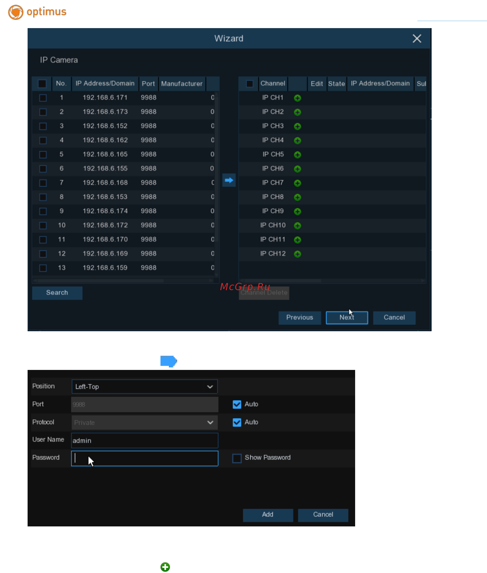Viewport: 487px width, 573px height.
Task: Add camera to IP CH10 channel
Action: [297, 226]
